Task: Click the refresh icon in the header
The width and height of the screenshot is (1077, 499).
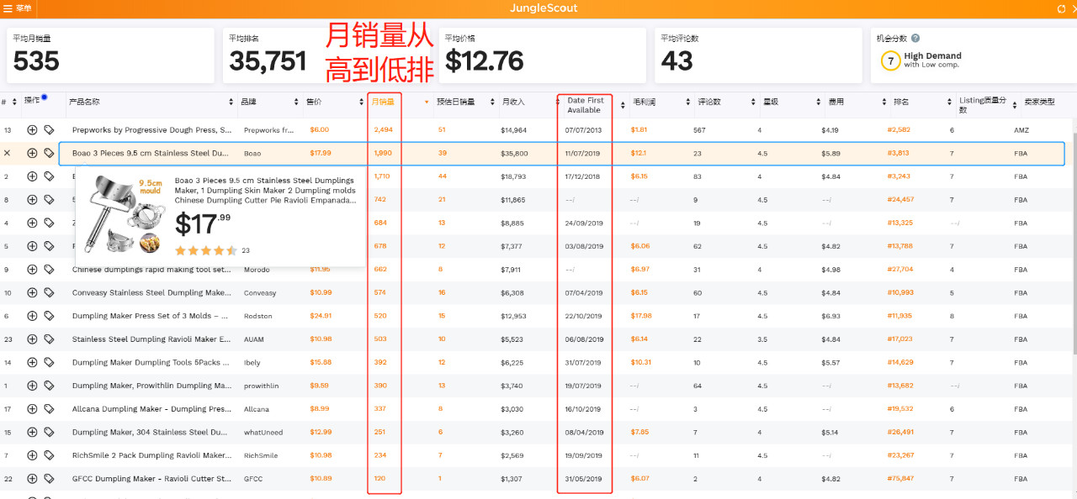Action: tap(1061, 8)
